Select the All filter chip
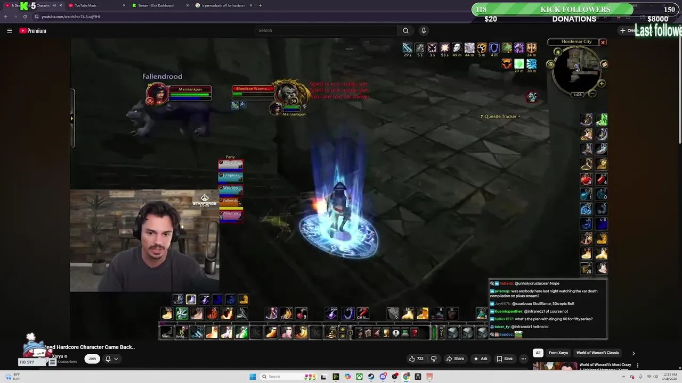The image size is (682, 383). [538, 353]
